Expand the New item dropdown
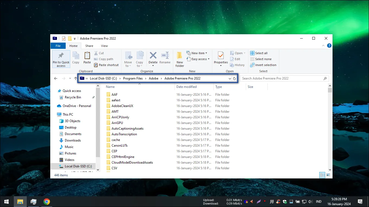 click(206, 53)
